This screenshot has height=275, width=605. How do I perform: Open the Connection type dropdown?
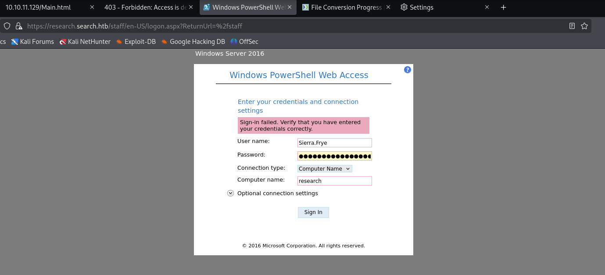coord(325,168)
